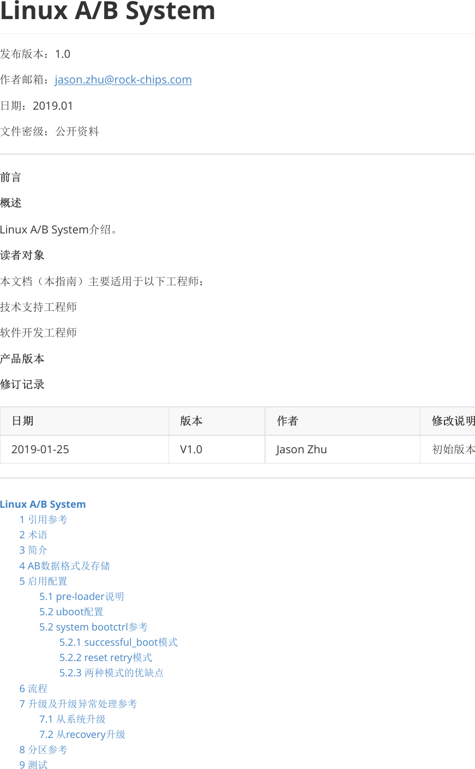
Task: Open section 6 流程
Action: point(33,688)
